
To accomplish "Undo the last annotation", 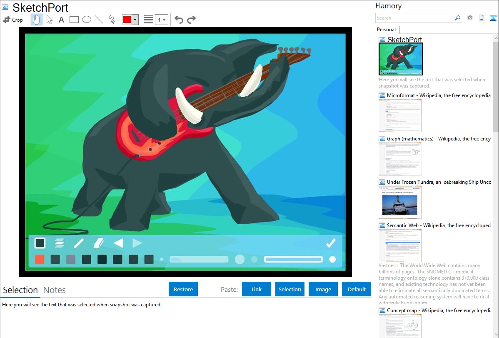I will [x=179, y=20].
